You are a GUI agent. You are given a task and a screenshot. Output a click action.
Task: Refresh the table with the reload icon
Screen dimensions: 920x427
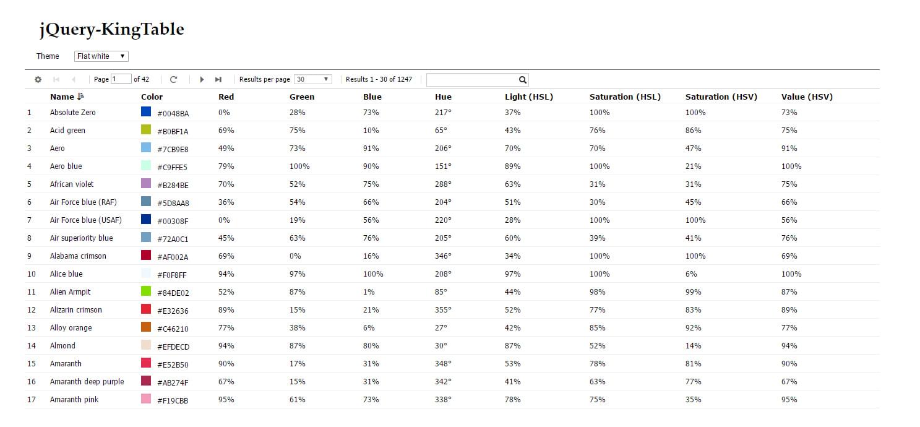174,80
